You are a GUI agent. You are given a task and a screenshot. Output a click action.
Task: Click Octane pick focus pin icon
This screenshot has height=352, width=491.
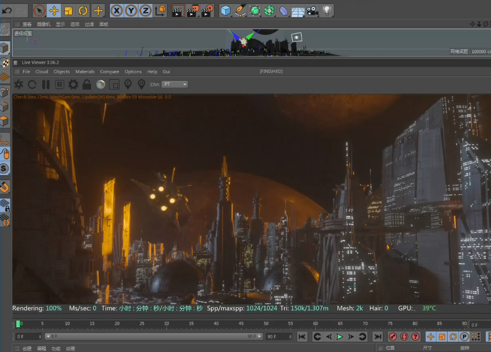pyautogui.click(x=128, y=84)
